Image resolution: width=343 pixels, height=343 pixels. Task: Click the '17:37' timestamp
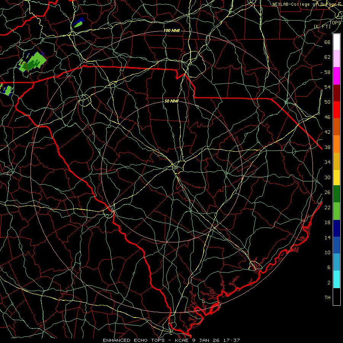click(x=232, y=340)
